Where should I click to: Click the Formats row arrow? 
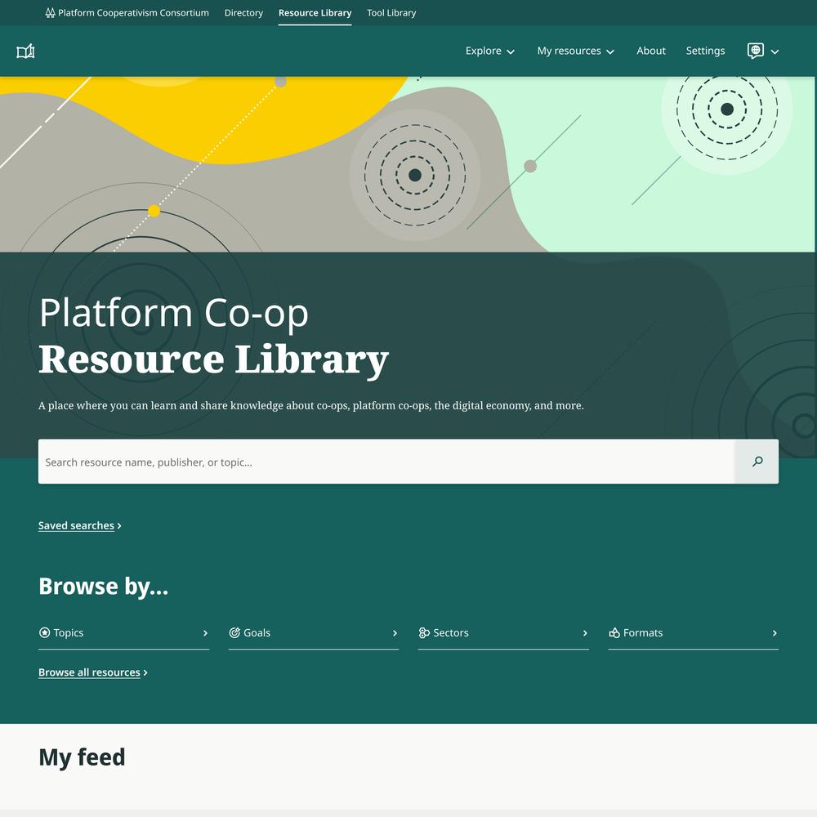coord(775,633)
